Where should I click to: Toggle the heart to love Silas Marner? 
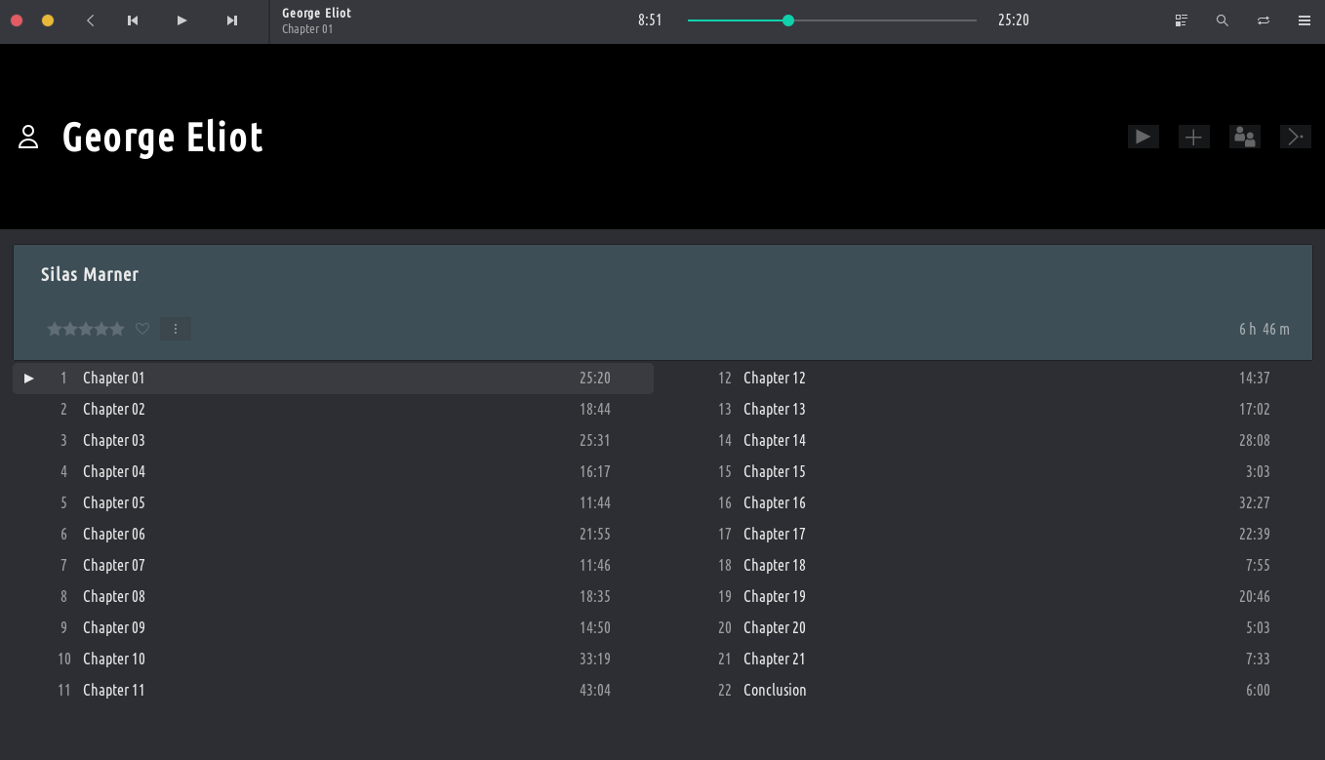coord(142,329)
